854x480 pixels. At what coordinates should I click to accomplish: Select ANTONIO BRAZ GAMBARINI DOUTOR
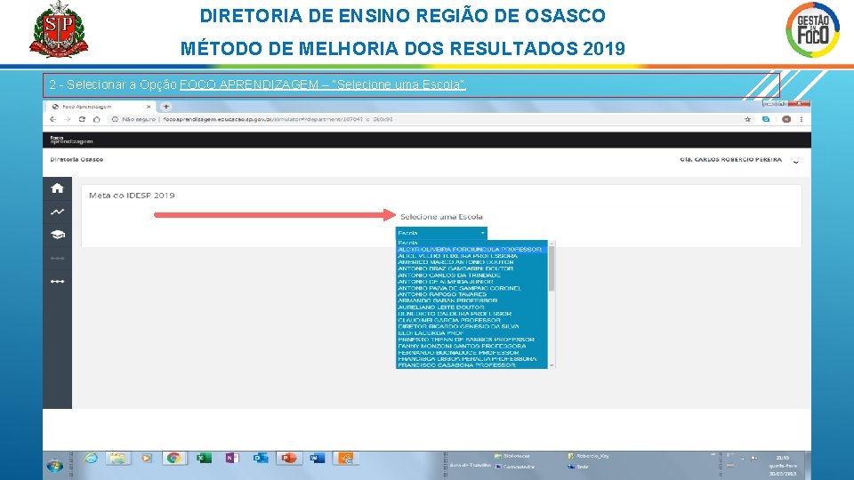[471, 268]
